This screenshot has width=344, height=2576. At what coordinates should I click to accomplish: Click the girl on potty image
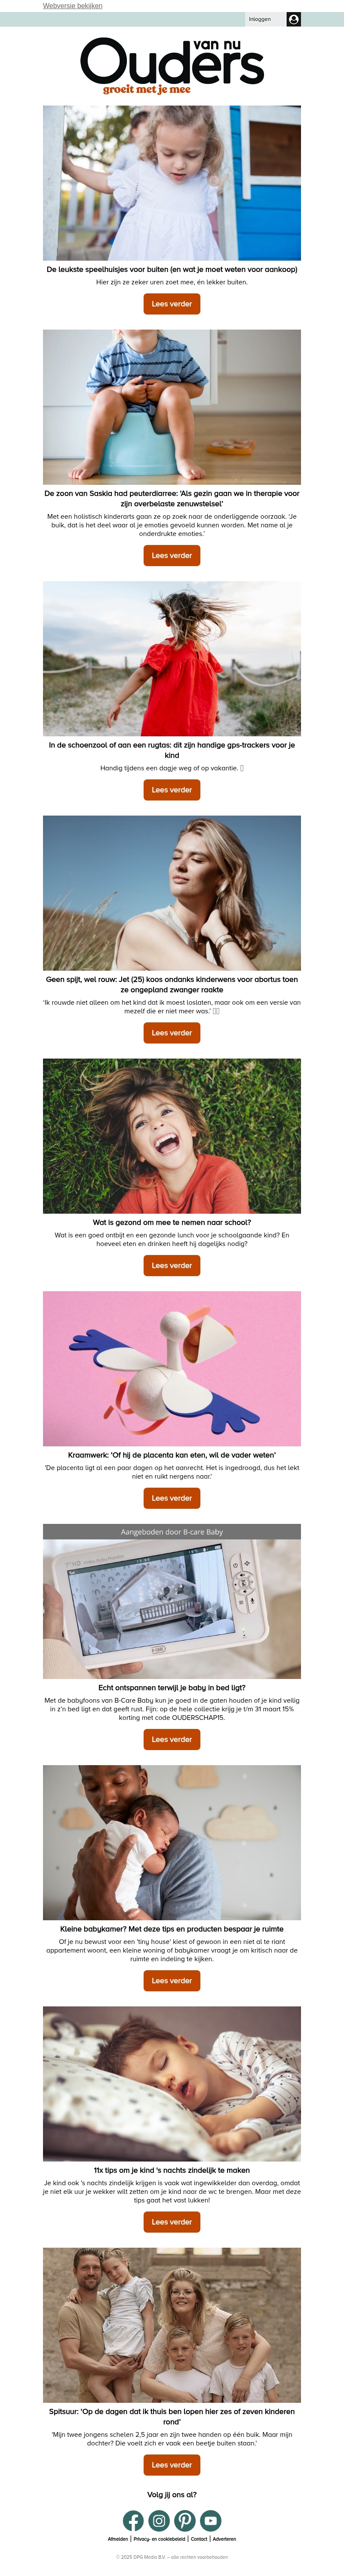tap(172, 407)
